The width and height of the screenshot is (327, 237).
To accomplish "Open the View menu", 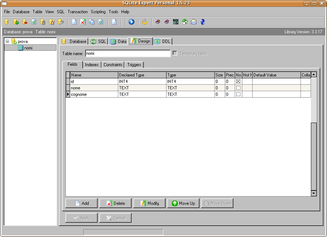I will pos(49,12).
